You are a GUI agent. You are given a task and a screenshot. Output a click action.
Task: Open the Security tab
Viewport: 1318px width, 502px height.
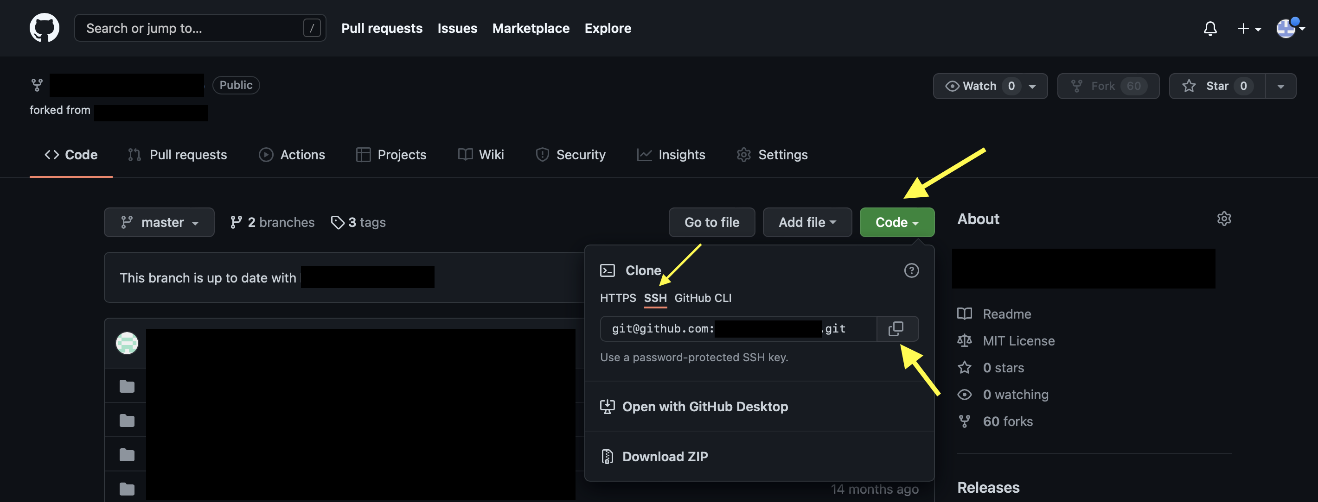pyautogui.click(x=570, y=154)
